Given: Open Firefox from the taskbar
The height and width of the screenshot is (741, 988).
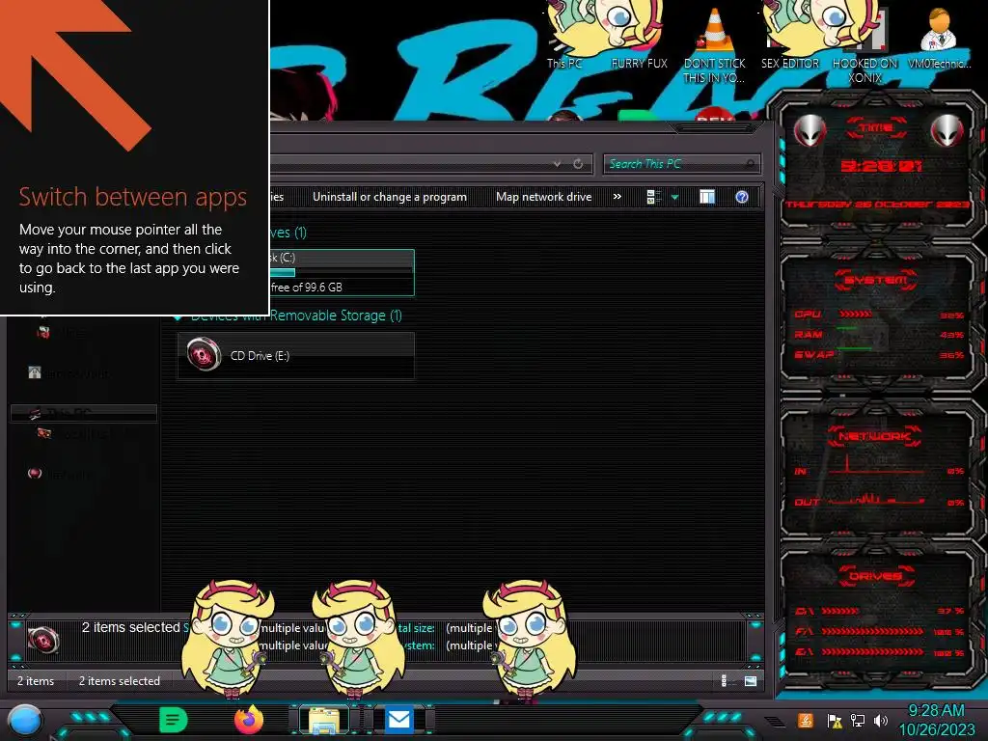Looking at the screenshot, I should pos(249,720).
